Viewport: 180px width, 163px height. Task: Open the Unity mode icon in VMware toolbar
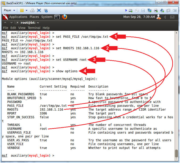pos(46,11)
